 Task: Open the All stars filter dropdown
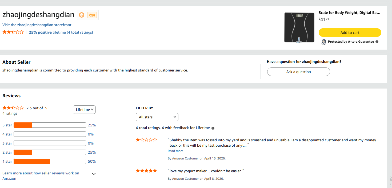(x=157, y=117)
